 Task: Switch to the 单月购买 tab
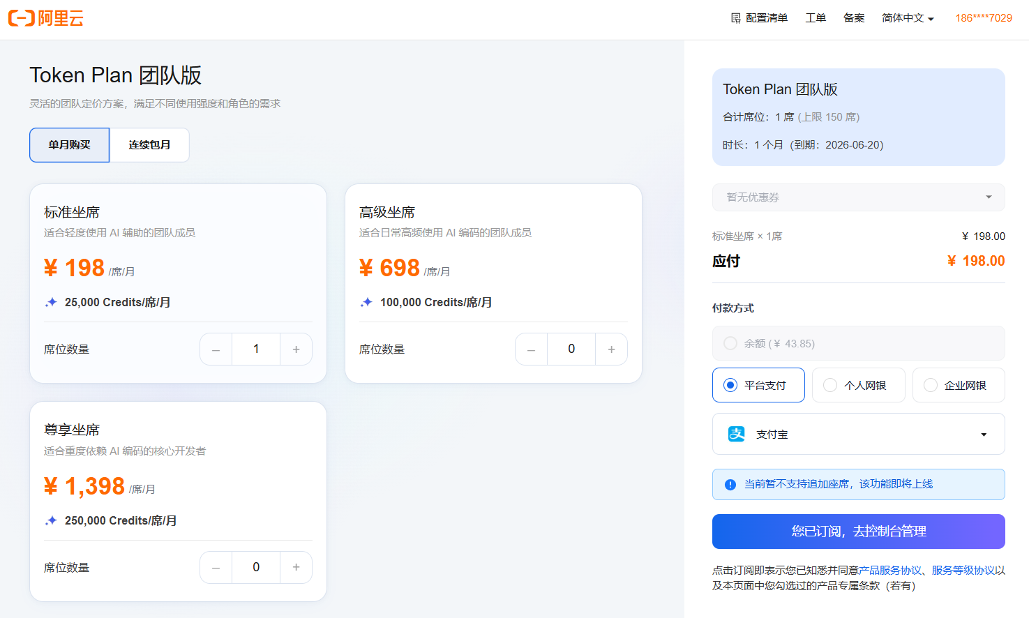pos(70,145)
